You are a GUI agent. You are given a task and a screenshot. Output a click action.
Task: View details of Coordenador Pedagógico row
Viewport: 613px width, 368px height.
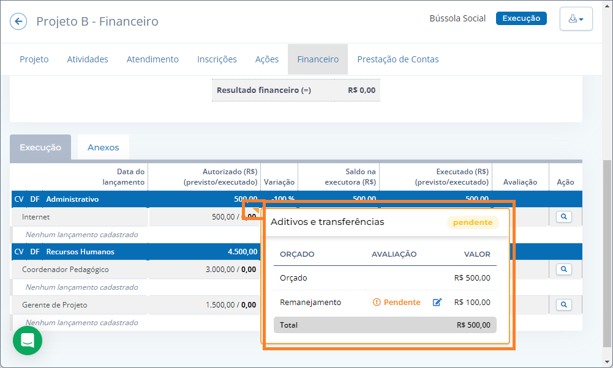click(564, 269)
